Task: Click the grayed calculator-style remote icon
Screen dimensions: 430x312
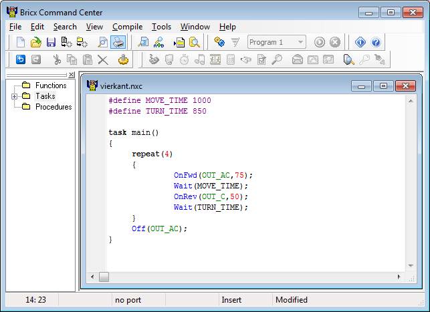Action: [x=231, y=59]
